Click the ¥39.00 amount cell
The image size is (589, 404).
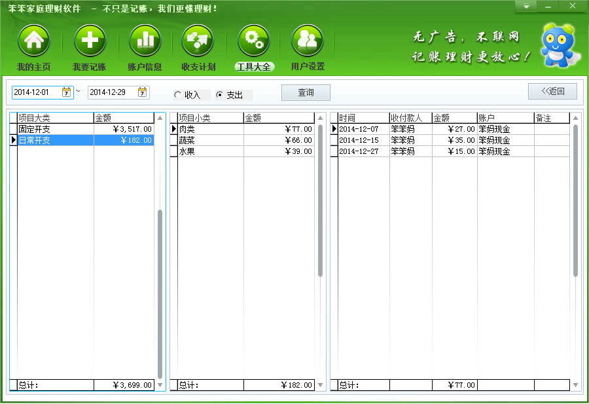pos(279,151)
